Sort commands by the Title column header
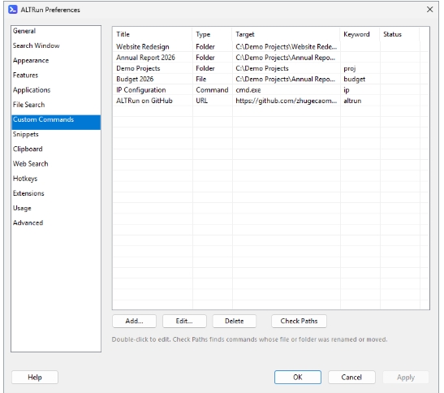The width and height of the screenshot is (444, 393). pos(153,34)
